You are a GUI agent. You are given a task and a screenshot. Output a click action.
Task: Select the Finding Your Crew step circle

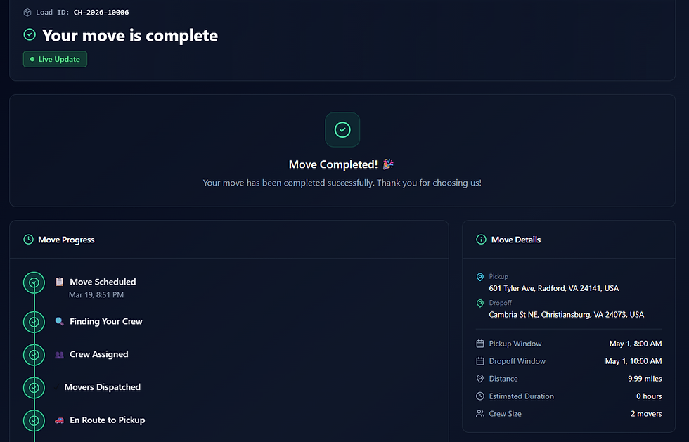click(x=34, y=322)
